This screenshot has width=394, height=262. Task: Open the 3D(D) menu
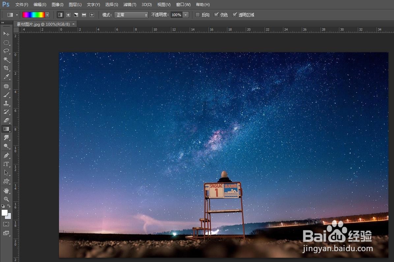[x=147, y=5]
